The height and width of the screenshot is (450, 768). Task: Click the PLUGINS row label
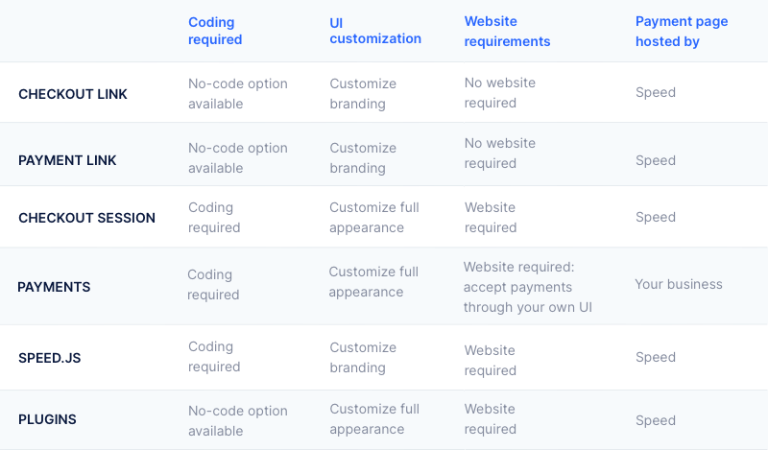47,419
